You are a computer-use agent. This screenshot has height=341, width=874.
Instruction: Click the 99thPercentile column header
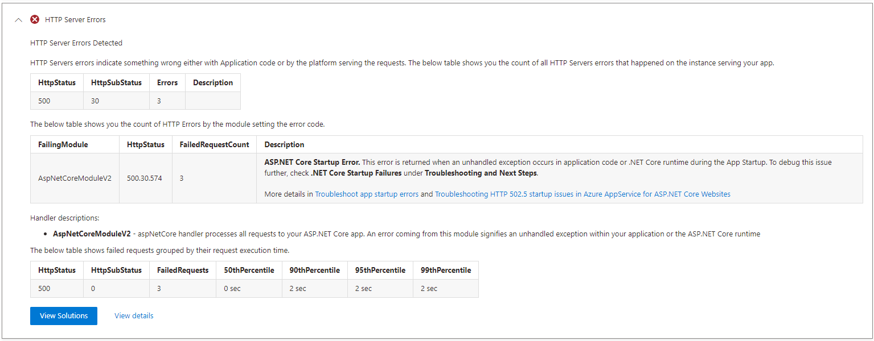445,270
